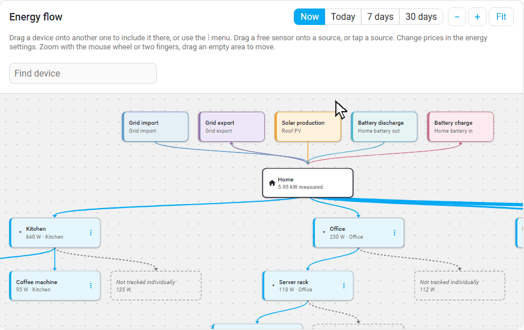Click Kitchen's Not tracked individually 135 W box
Screen dimensions: 524x330
pyautogui.click(x=156, y=286)
